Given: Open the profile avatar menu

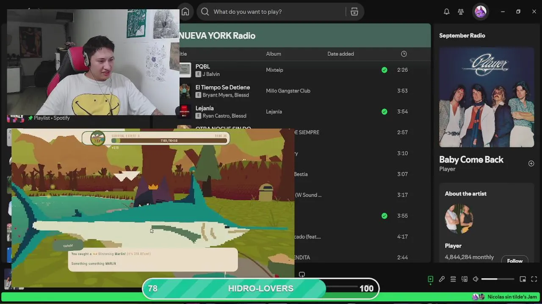Looking at the screenshot, I should (x=480, y=12).
